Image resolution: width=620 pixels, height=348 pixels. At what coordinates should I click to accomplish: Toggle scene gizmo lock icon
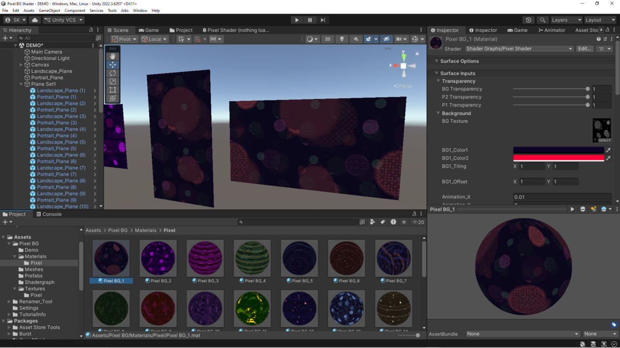(417, 53)
